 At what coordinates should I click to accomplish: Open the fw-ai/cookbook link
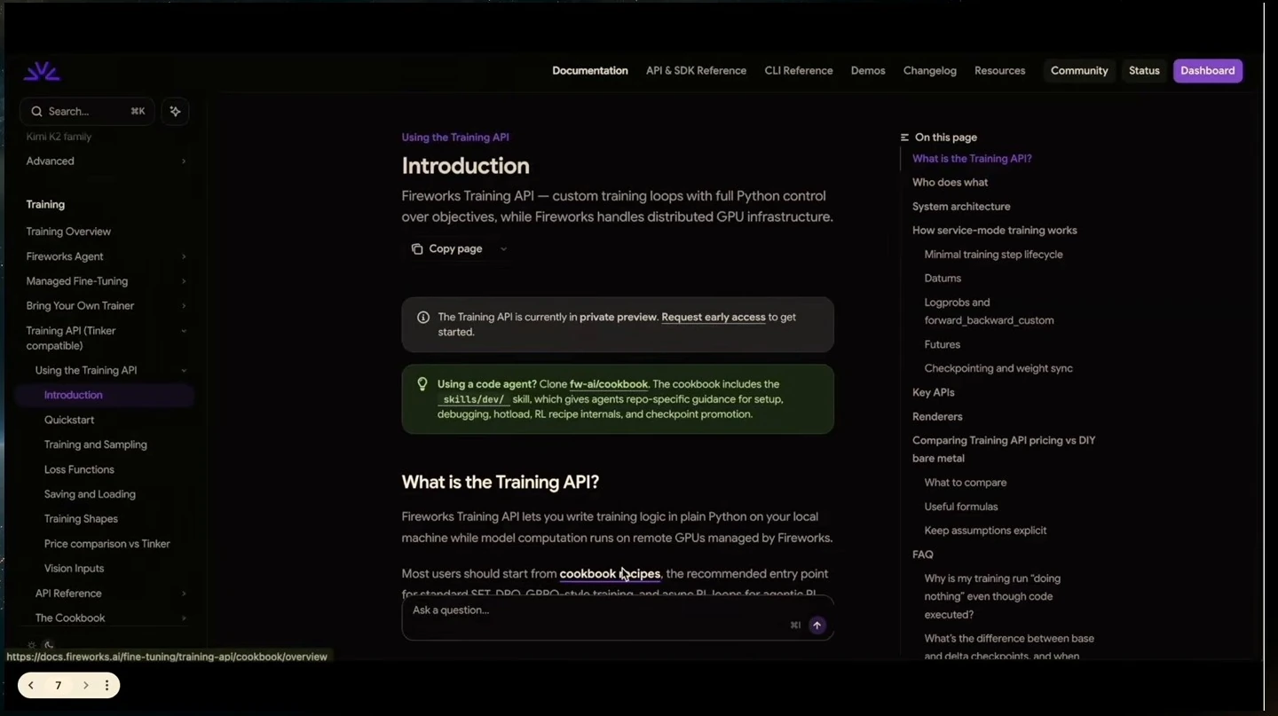tap(609, 384)
